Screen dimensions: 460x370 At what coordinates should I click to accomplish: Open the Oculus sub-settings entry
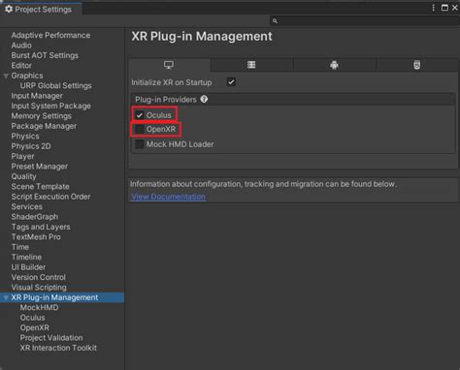pyautogui.click(x=32, y=318)
